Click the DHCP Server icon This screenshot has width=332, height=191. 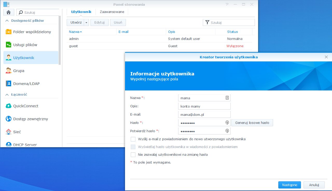point(9,145)
